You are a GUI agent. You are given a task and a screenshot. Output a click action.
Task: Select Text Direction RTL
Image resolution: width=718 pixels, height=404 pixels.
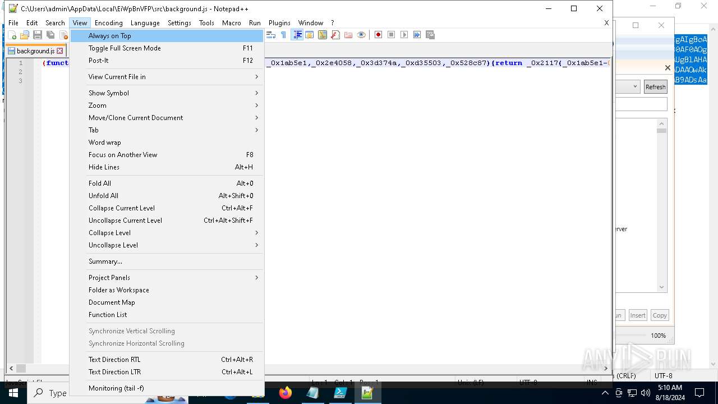[x=167, y=360]
